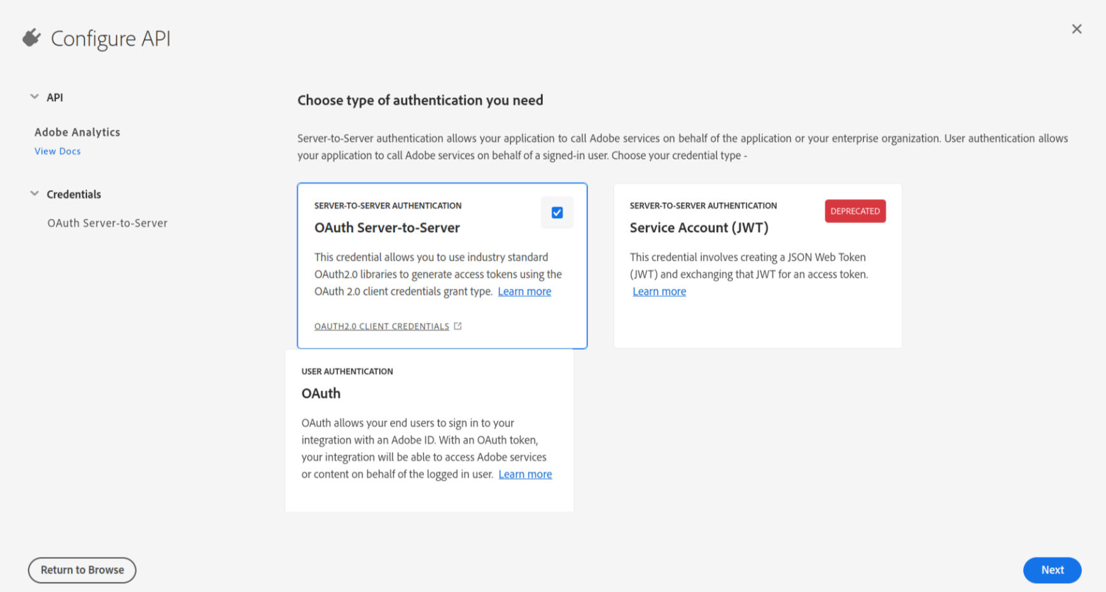Click Learn more under OAuth Server-to-Server
Image resolution: width=1106 pixels, height=592 pixels.
[524, 291]
